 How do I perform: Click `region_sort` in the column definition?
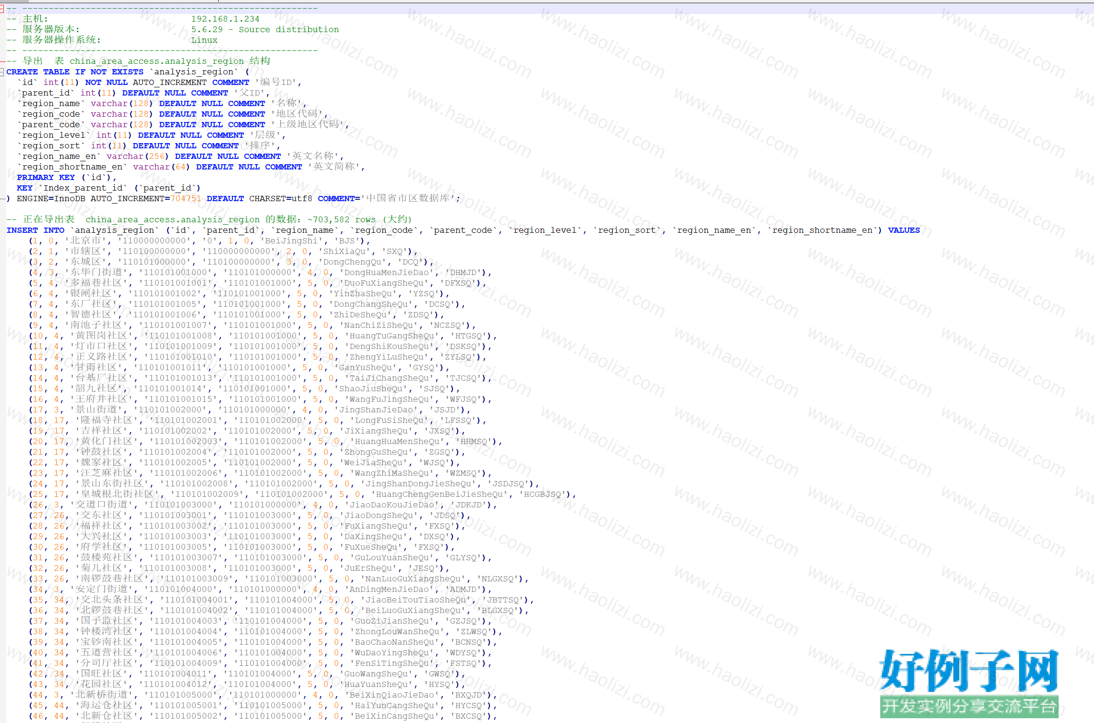(51, 146)
